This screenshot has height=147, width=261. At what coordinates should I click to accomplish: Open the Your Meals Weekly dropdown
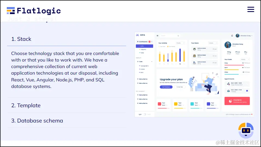213,43
